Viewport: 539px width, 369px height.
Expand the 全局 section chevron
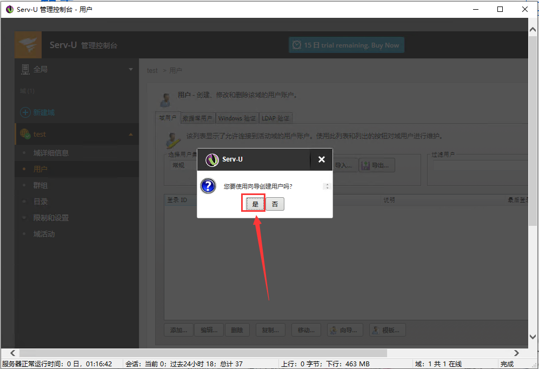[130, 69]
